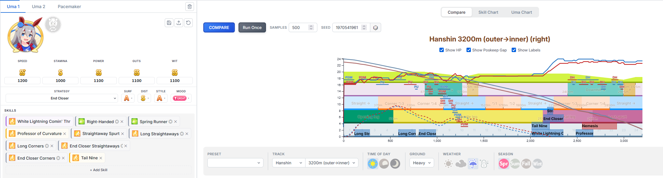Click the grey outfit selector icon
The width and height of the screenshot is (663, 178).
pos(53,25)
